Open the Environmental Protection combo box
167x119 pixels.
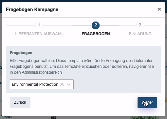[x=42, y=84]
